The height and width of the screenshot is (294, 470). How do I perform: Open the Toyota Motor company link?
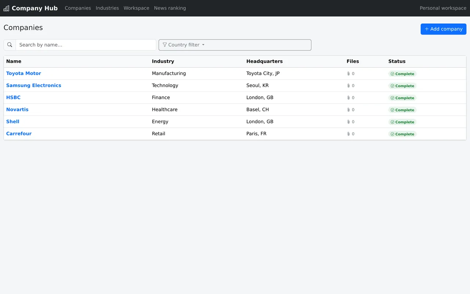(23, 73)
